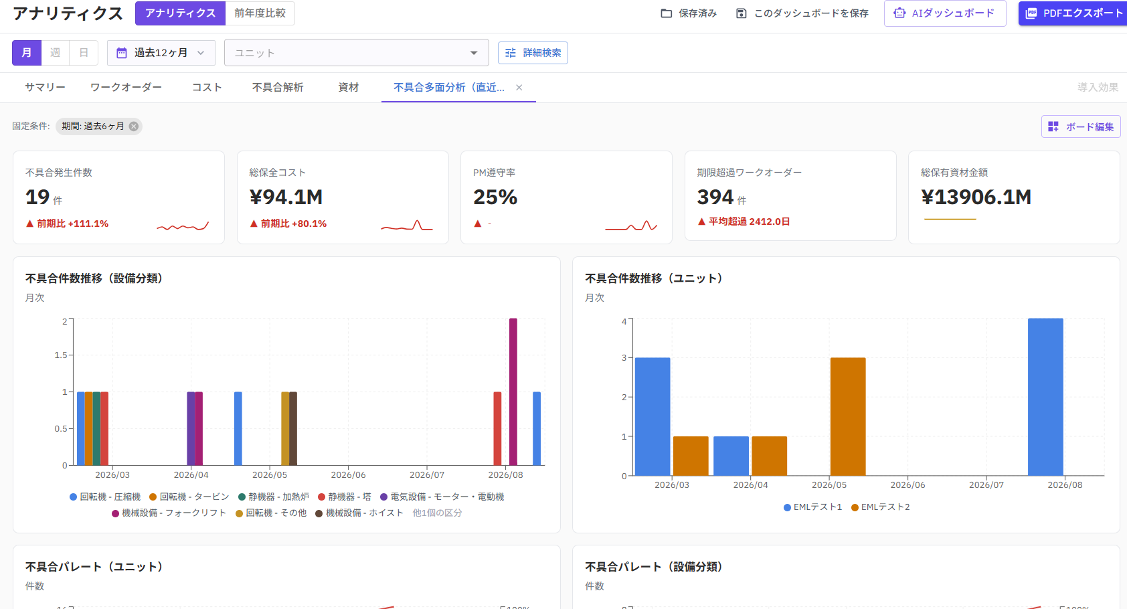This screenshot has height=609, width=1127.
Task: Toggle legend 電気設備 - モーター・電動機 series
Action: [442, 497]
